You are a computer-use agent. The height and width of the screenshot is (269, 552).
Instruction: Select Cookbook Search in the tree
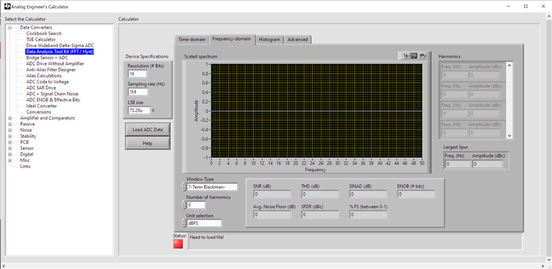pyautogui.click(x=44, y=33)
